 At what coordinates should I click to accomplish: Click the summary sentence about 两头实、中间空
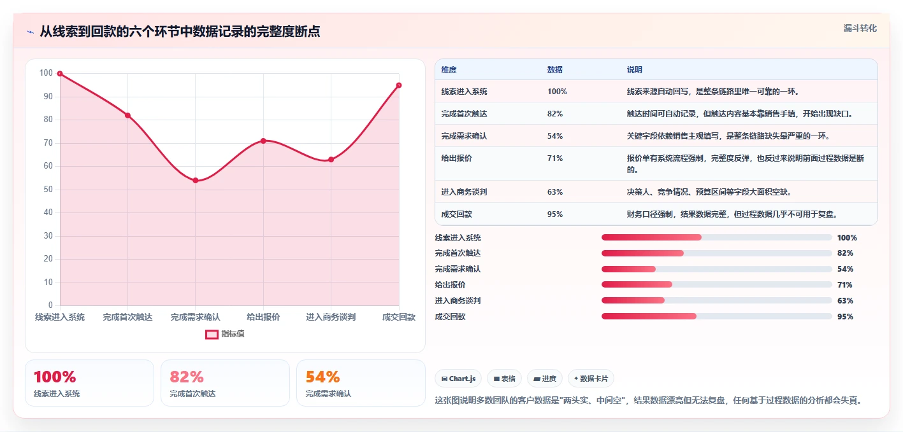click(x=648, y=400)
